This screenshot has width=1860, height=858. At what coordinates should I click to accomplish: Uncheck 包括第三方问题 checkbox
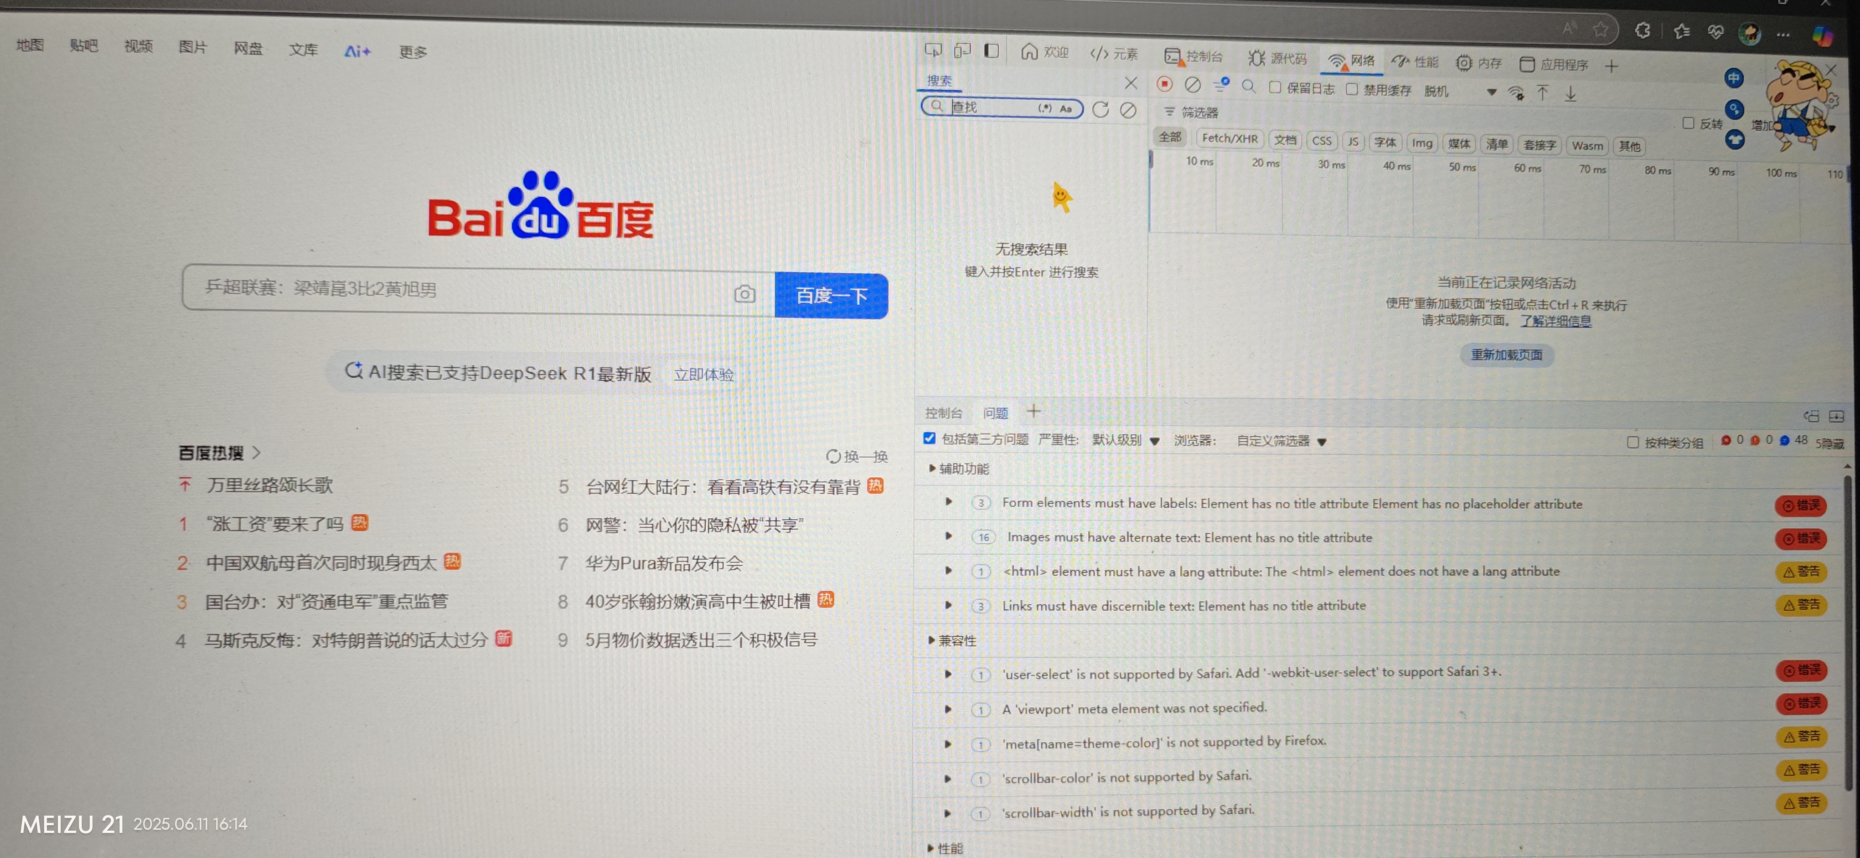(x=929, y=439)
